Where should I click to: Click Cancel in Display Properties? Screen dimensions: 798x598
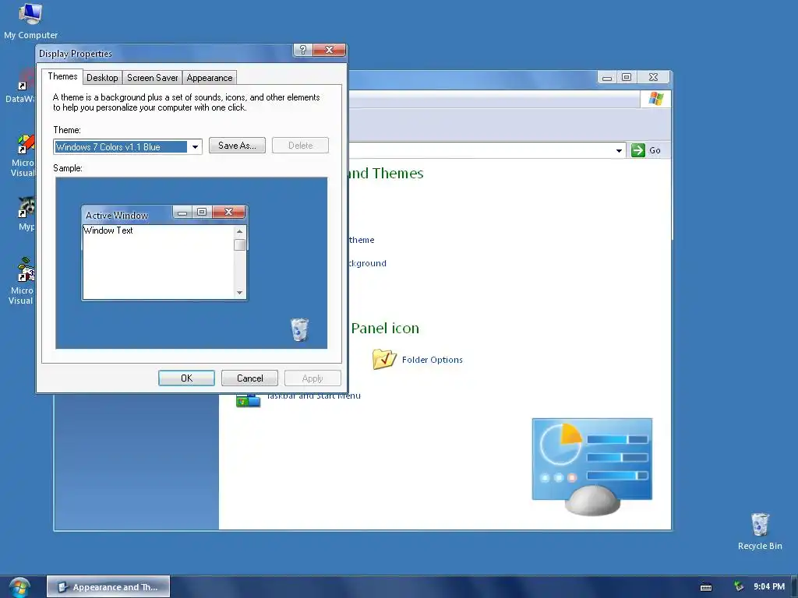[x=250, y=378]
